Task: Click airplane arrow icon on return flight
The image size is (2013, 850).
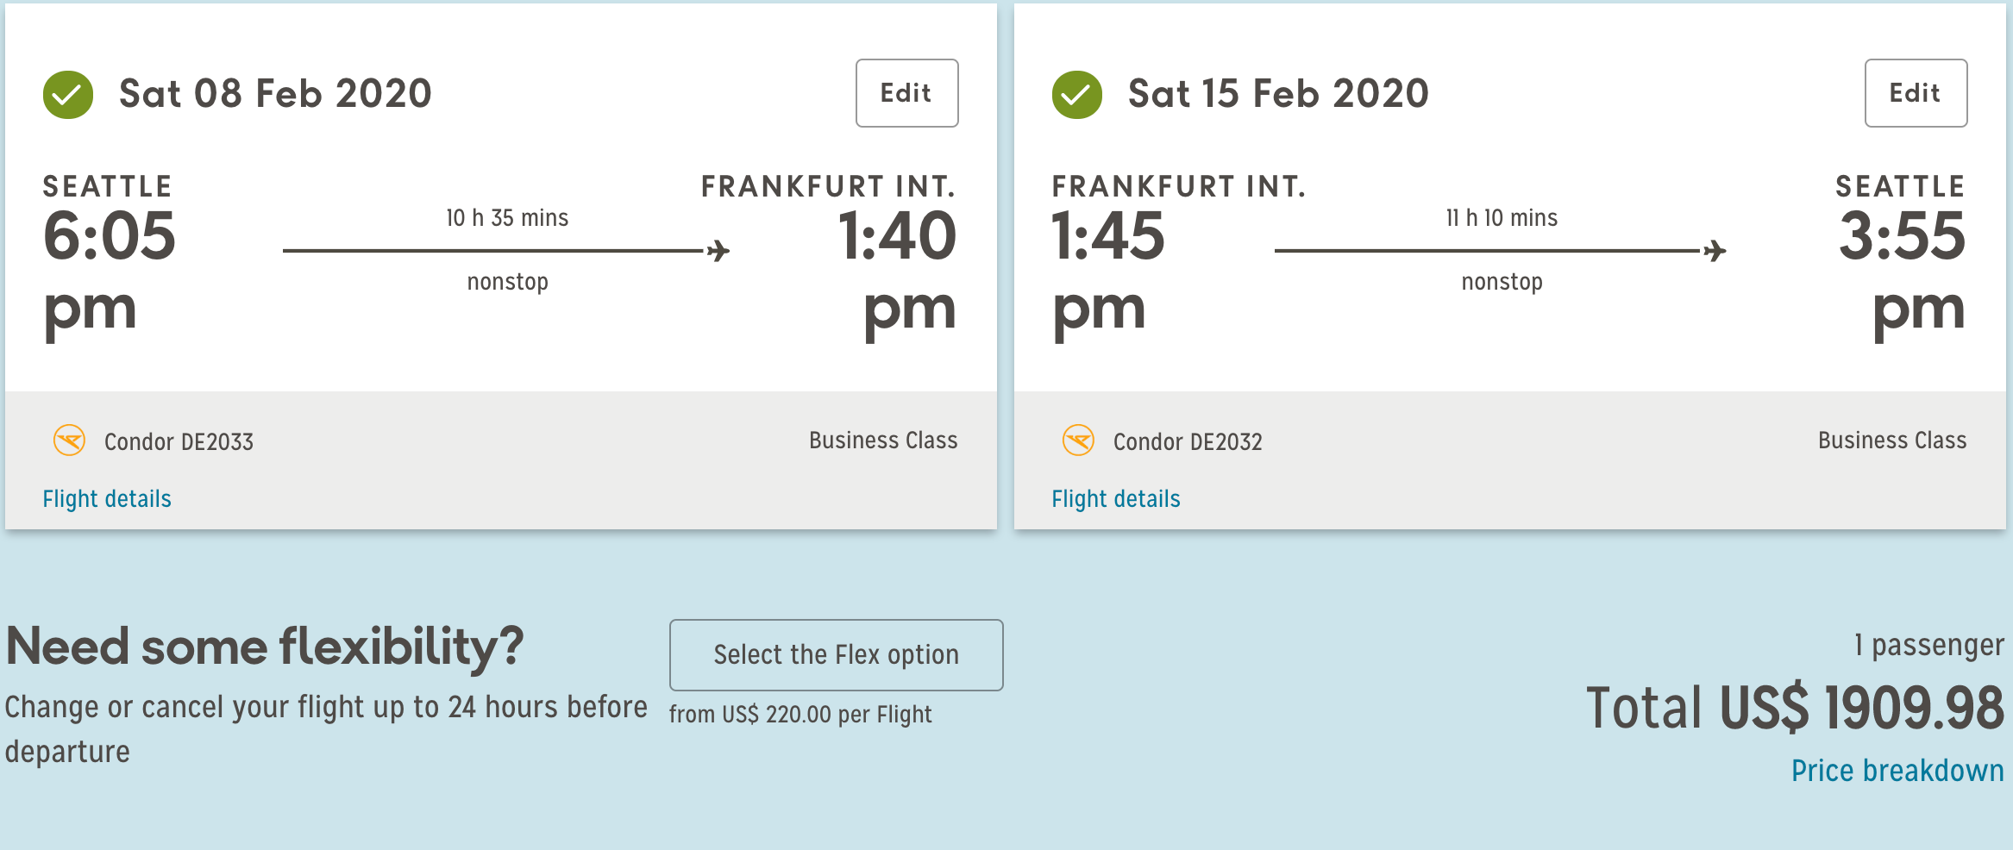Action: (x=1715, y=251)
